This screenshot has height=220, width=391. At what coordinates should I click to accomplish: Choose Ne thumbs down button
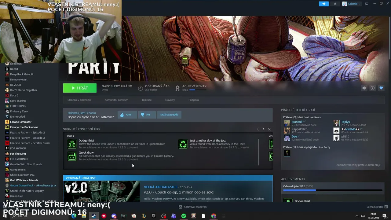point(147,115)
